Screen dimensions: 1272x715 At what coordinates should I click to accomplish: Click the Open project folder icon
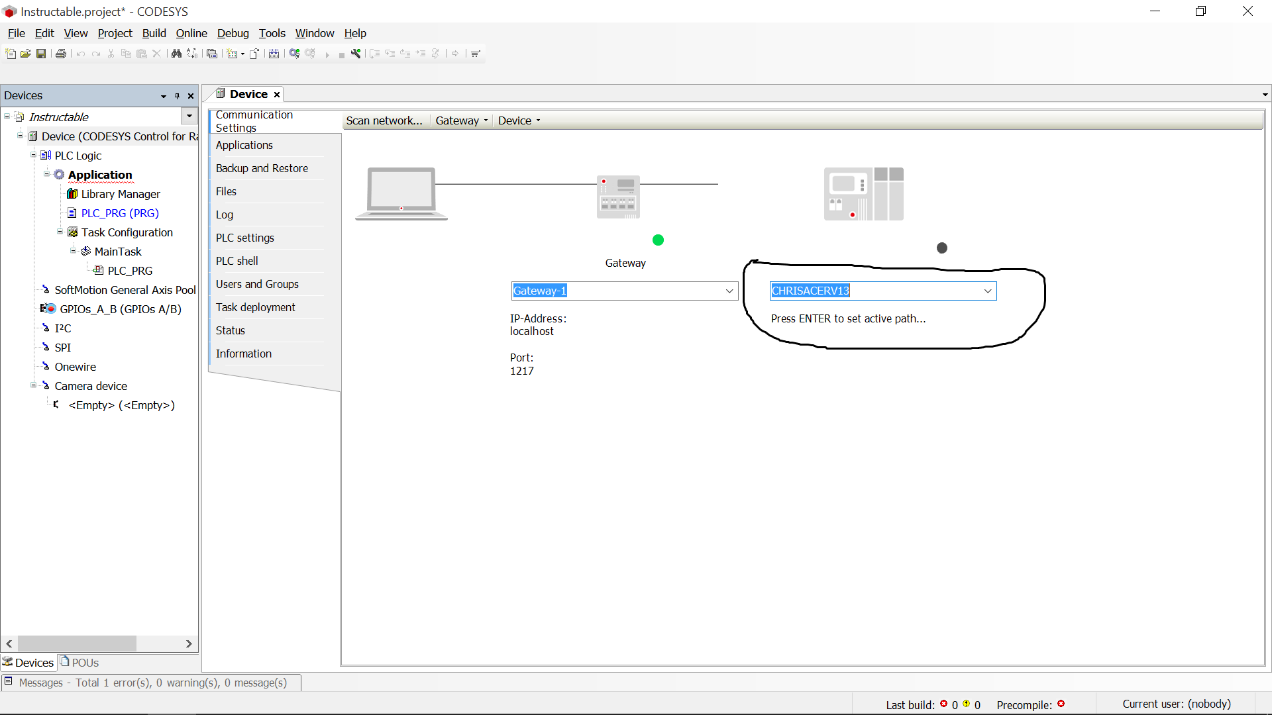coord(26,54)
